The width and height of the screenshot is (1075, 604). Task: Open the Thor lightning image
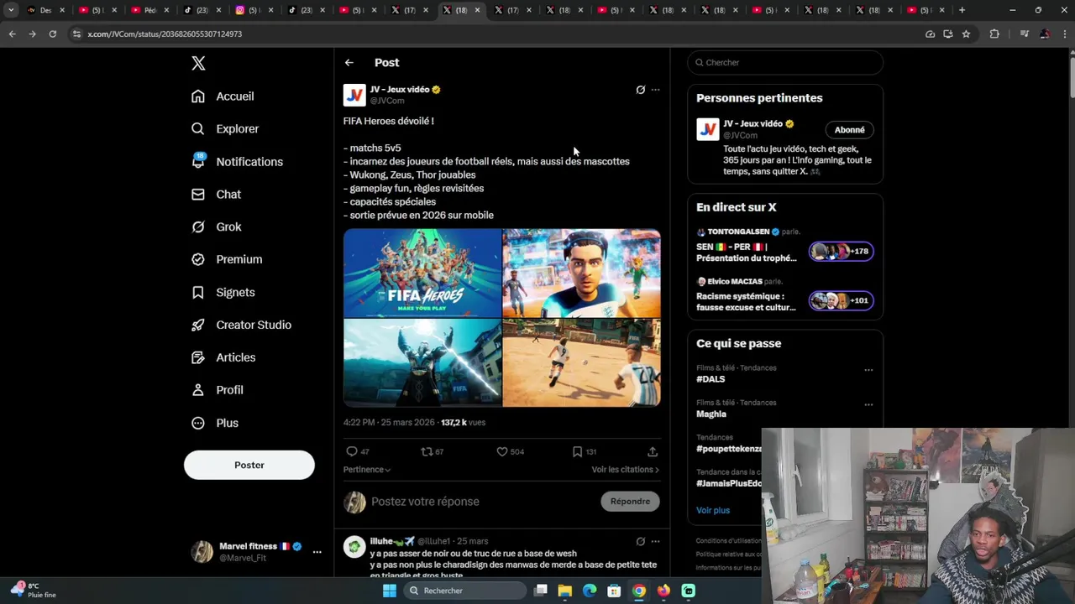pyautogui.click(x=422, y=362)
